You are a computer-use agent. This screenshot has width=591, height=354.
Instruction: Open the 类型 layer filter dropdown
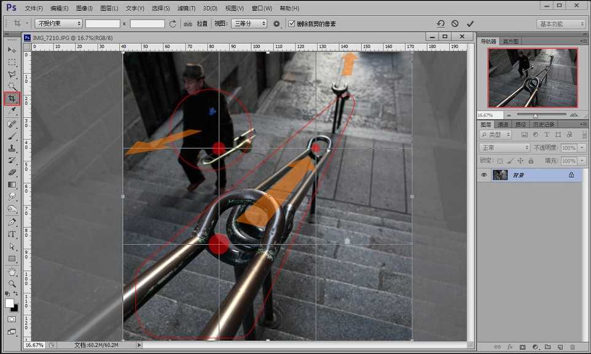pos(495,134)
